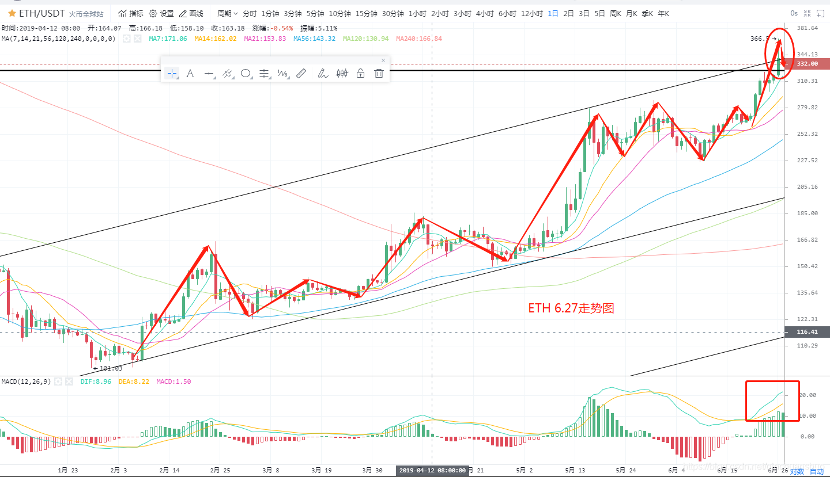Open the 设置 settings gear
Viewport: 830px width, 477px height.
161,13
